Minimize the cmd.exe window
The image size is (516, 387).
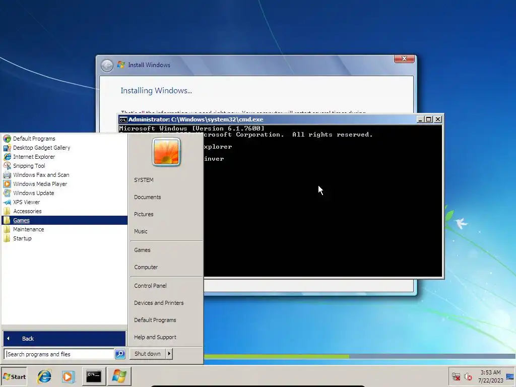[x=420, y=119]
